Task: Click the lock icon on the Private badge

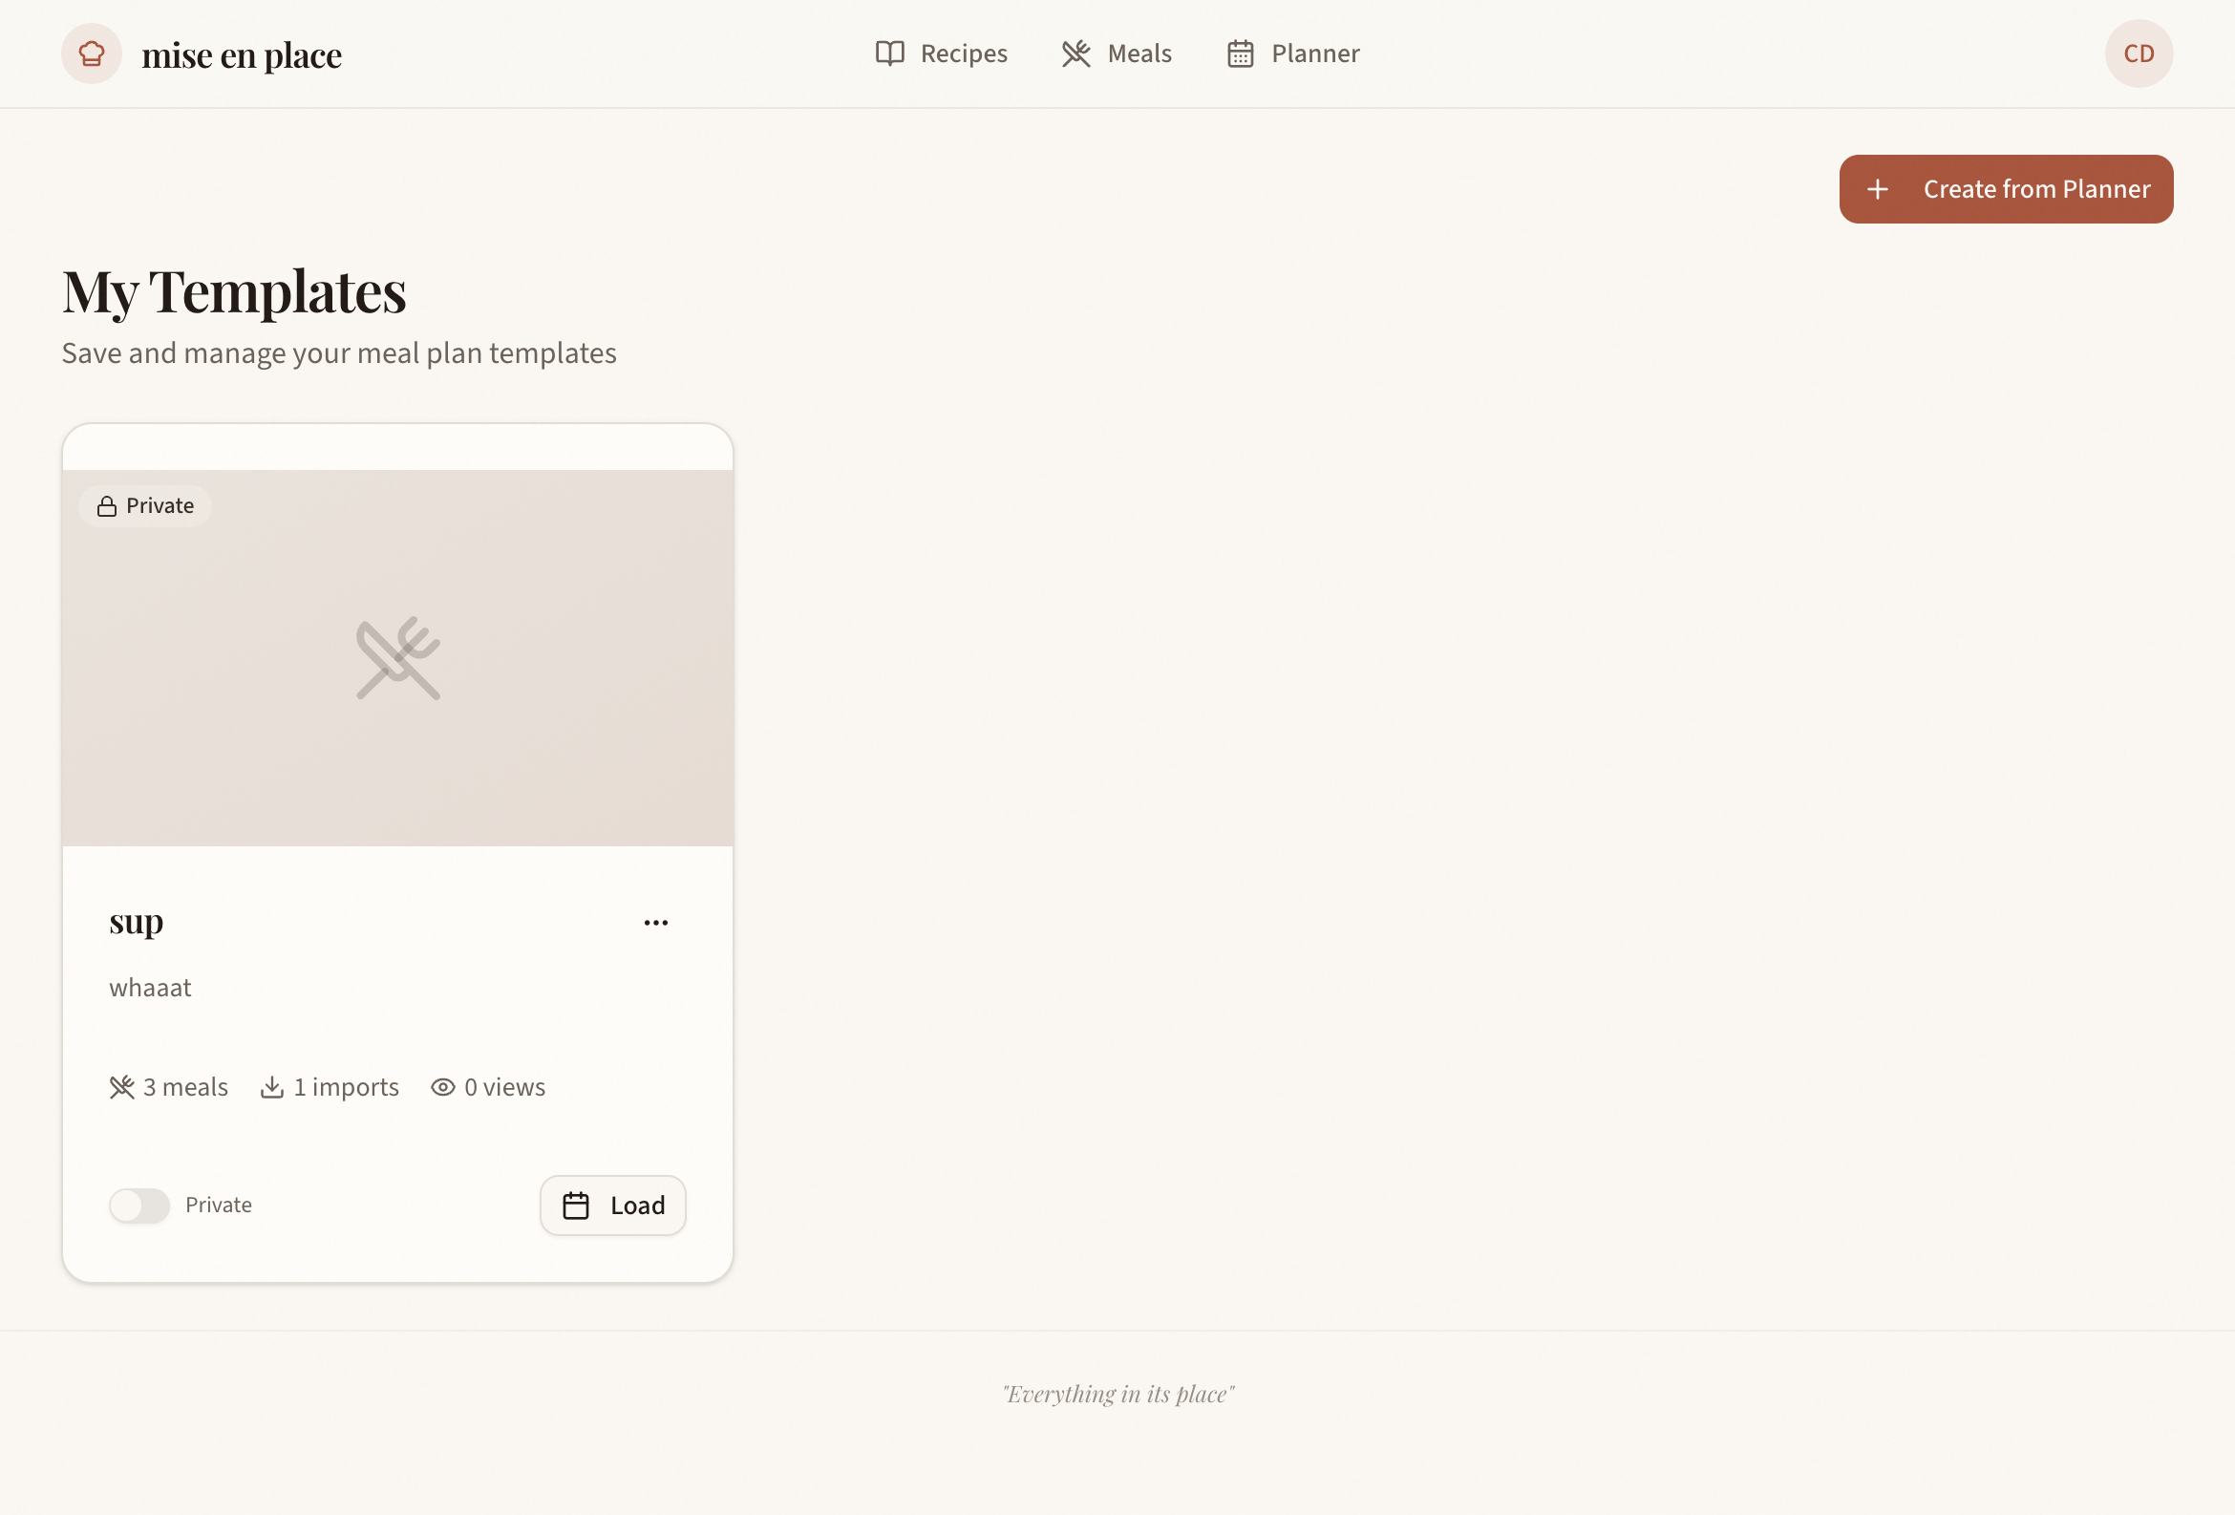Action: pos(106,505)
